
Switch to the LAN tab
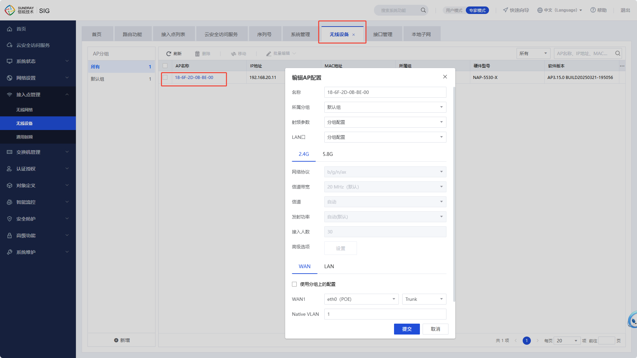point(329,266)
